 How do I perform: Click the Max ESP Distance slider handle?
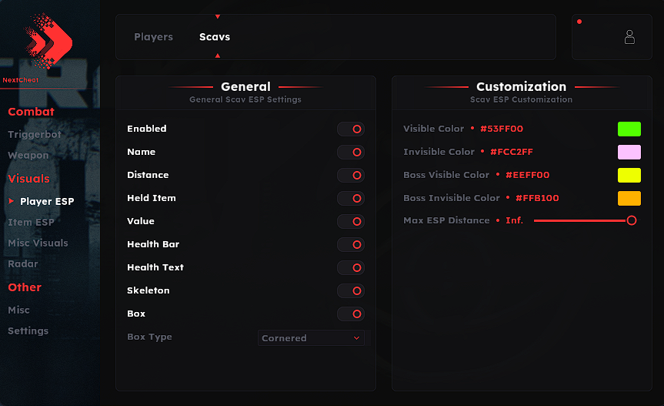pos(632,220)
